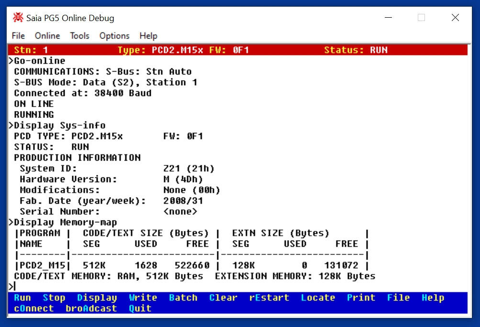Choose File in the blue command bar
The width and height of the screenshot is (480, 327).
click(398, 298)
